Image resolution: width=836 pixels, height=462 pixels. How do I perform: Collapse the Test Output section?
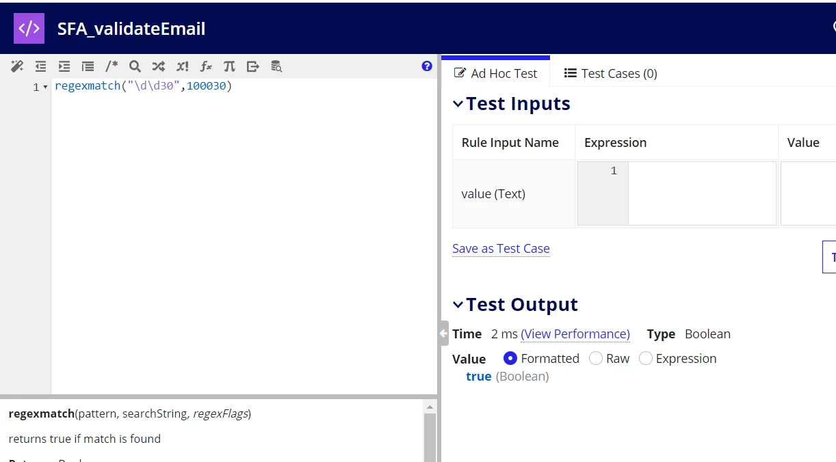pos(458,305)
